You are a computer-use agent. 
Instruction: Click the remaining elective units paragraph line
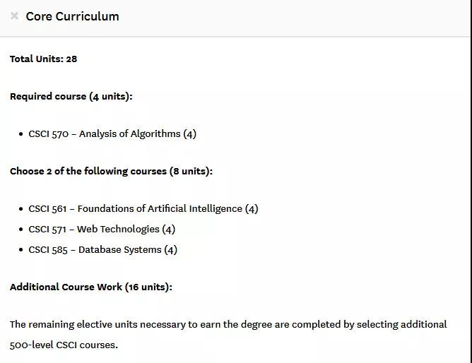[x=228, y=324]
